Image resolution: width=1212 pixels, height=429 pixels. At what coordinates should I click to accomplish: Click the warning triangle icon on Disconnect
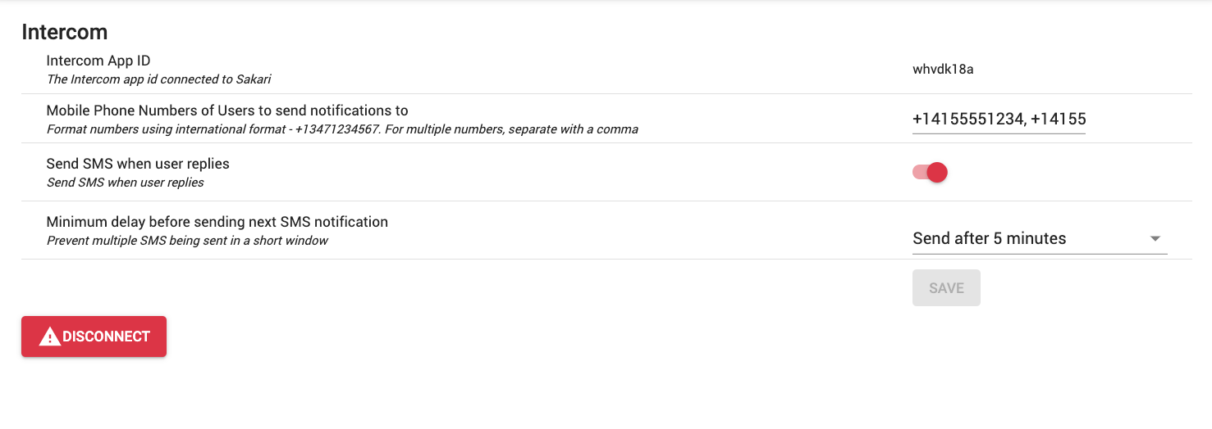(50, 336)
